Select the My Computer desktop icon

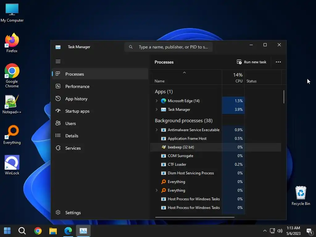(x=12, y=12)
